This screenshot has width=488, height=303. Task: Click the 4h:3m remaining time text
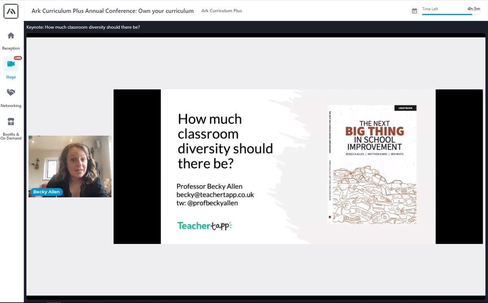coord(474,9)
